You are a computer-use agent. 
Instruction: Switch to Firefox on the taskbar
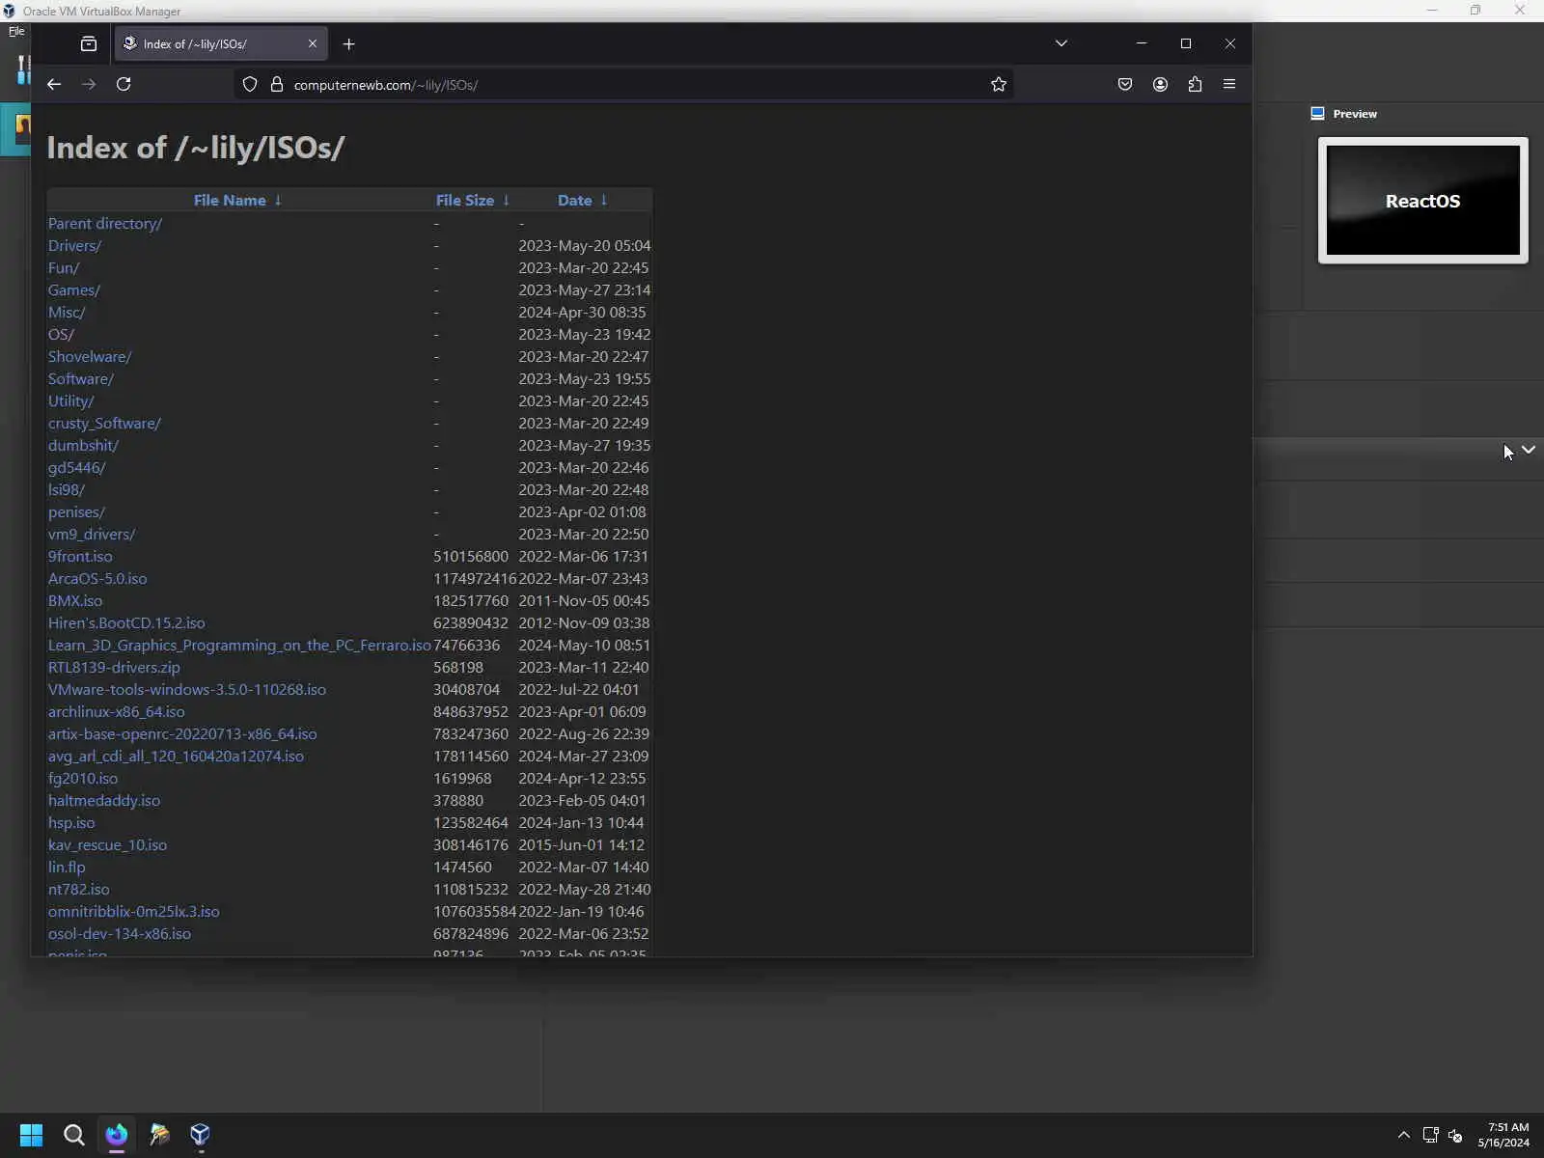click(117, 1135)
